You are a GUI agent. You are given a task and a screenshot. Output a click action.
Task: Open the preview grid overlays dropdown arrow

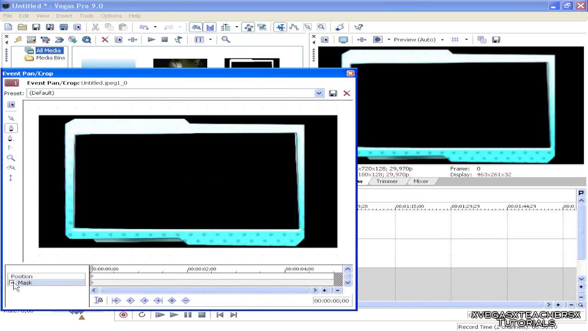[466, 40]
